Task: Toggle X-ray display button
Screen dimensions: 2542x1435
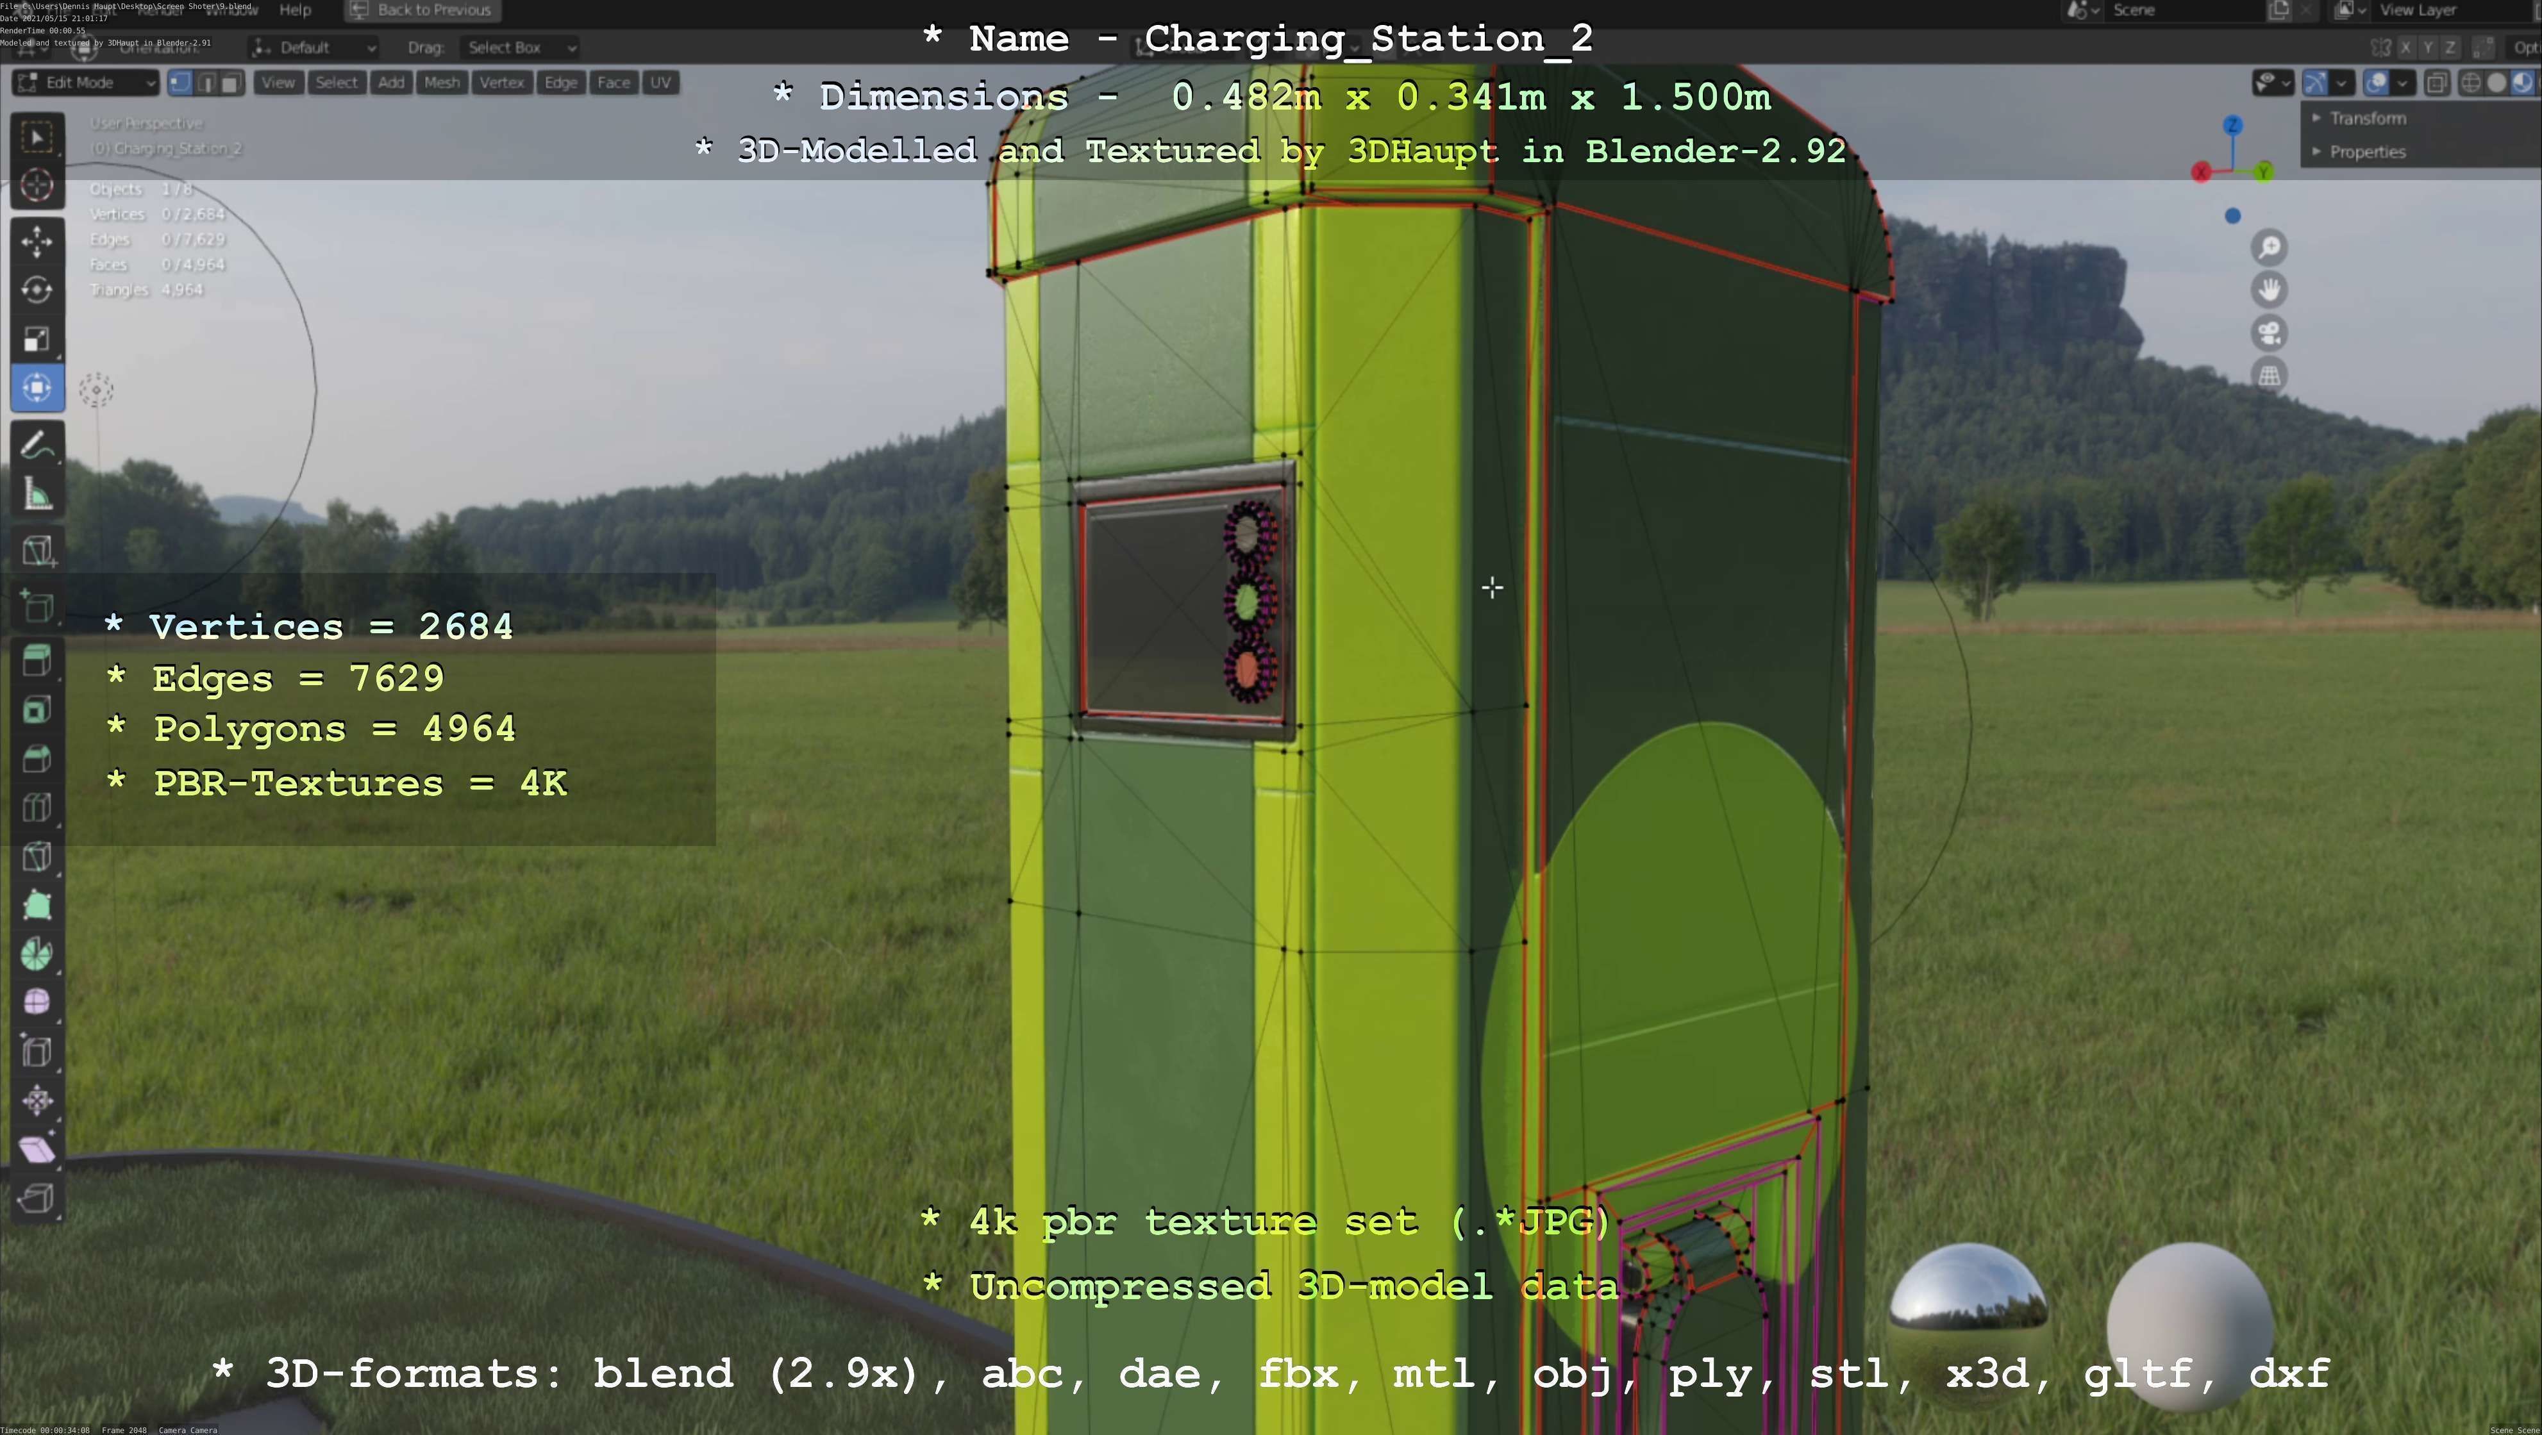Action: [2436, 83]
